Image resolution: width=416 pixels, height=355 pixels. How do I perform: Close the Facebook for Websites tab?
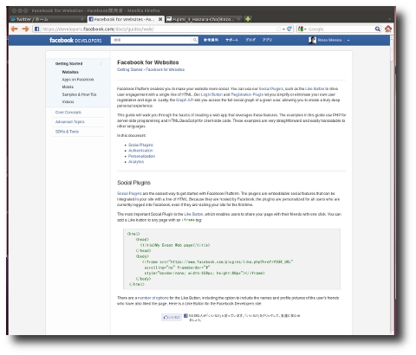click(x=160, y=19)
